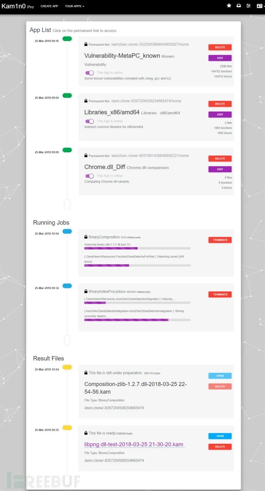Open the libpng.dll-test result file link

tap(134, 444)
